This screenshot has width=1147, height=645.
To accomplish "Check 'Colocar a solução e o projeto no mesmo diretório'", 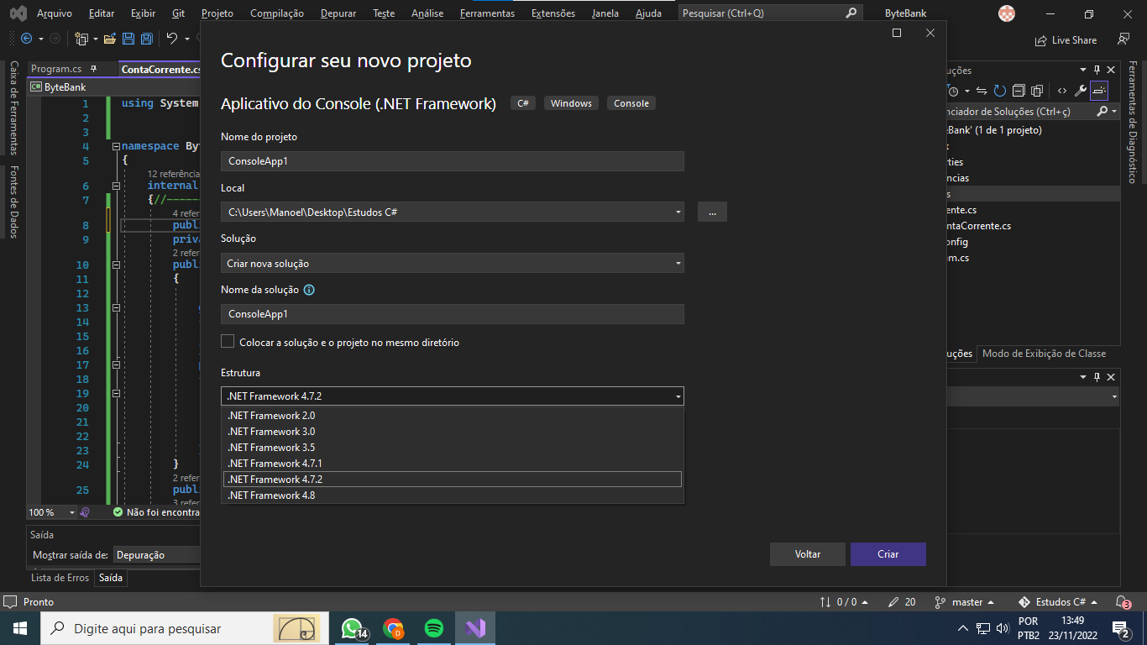I will 228,342.
